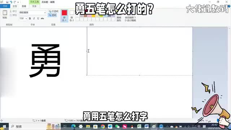The height and width of the screenshot is (130, 231).
Task: Click inside the empty text box on canvas
Action: click(x=140, y=51)
